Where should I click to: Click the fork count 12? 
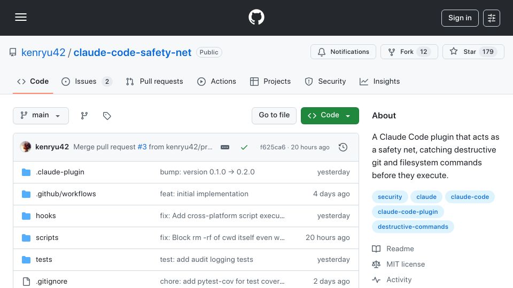(x=423, y=52)
